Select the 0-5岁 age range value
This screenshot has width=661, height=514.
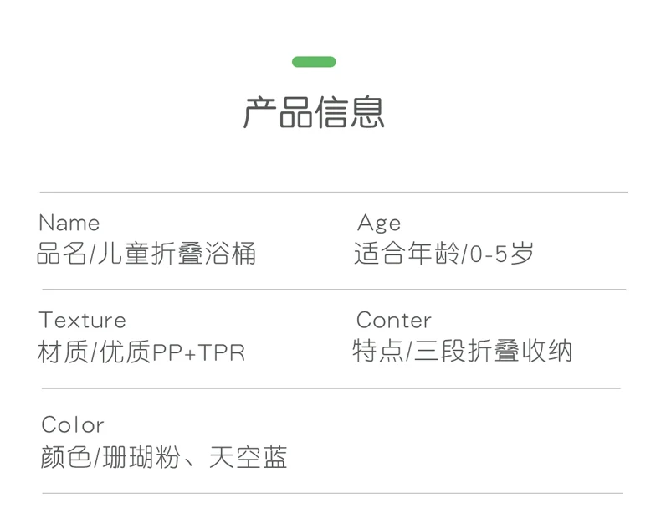502,254
